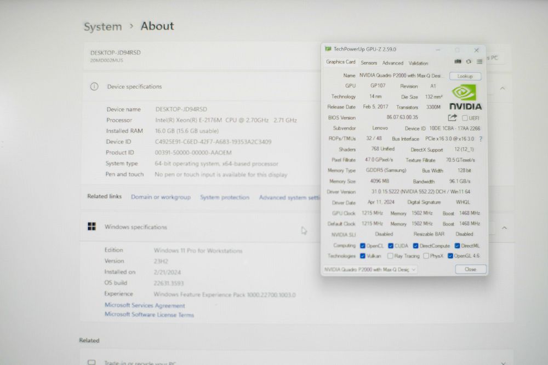Toggle the OpenCL checkbox
Image resolution: width=548 pixels, height=365 pixels.
pyautogui.click(x=362, y=246)
